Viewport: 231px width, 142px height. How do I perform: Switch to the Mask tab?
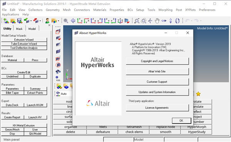[x=19, y=29]
